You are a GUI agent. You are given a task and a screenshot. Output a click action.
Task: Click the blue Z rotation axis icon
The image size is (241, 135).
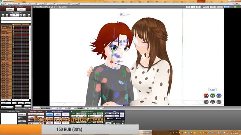[x=219, y=96]
